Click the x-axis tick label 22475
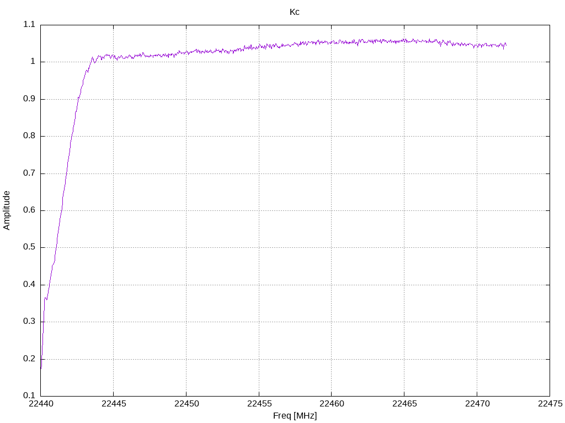The width and height of the screenshot is (565, 423). click(550, 404)
